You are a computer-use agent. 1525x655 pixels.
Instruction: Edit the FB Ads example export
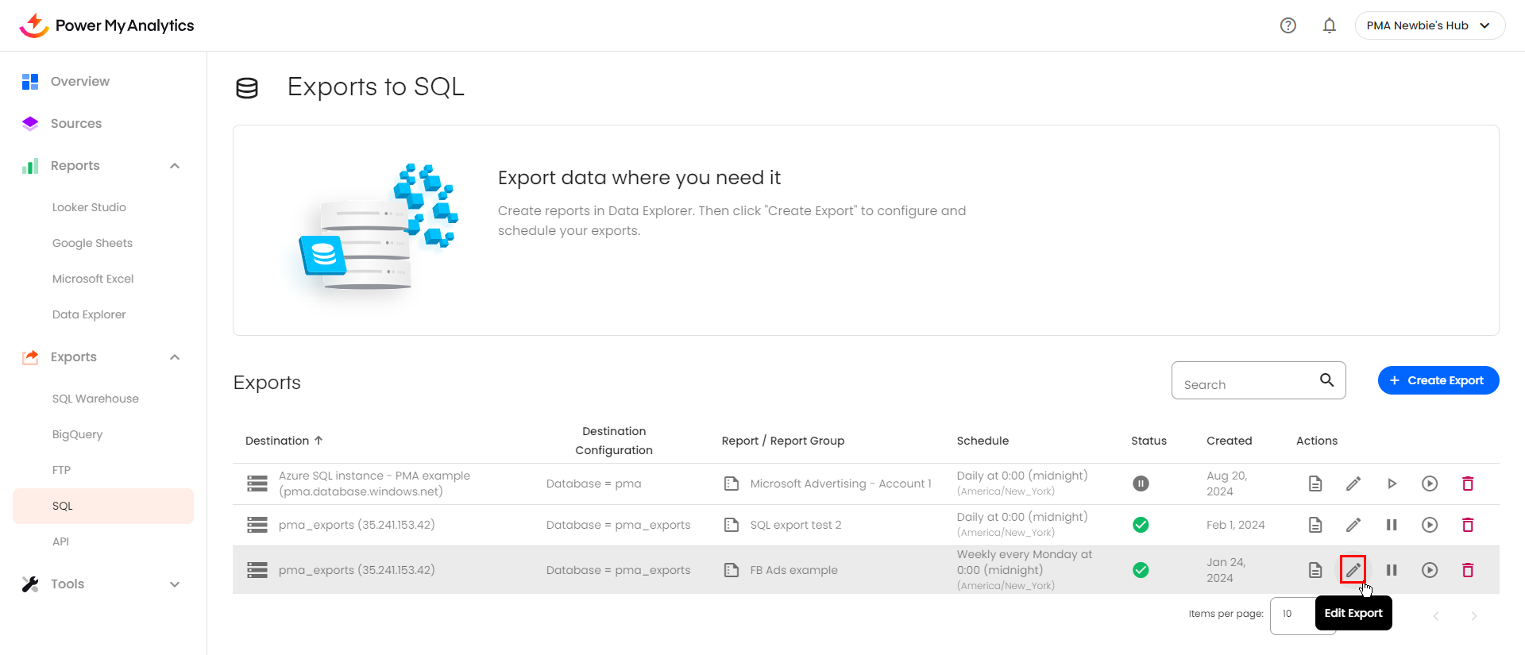tap(1353, 570)
